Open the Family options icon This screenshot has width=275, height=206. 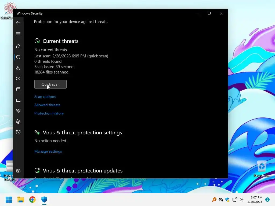coord(18,122)
